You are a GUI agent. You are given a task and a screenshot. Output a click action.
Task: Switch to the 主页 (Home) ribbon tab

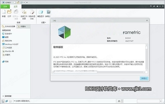coord(16,7)
